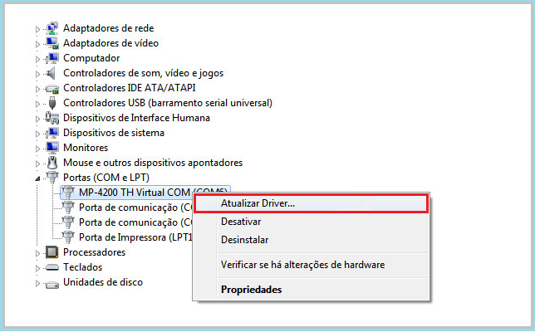This screenshot has height=332, width=535.
Task: Click the Controladores IDE ATA/ATAPI icon
Action: coord(52,89)
